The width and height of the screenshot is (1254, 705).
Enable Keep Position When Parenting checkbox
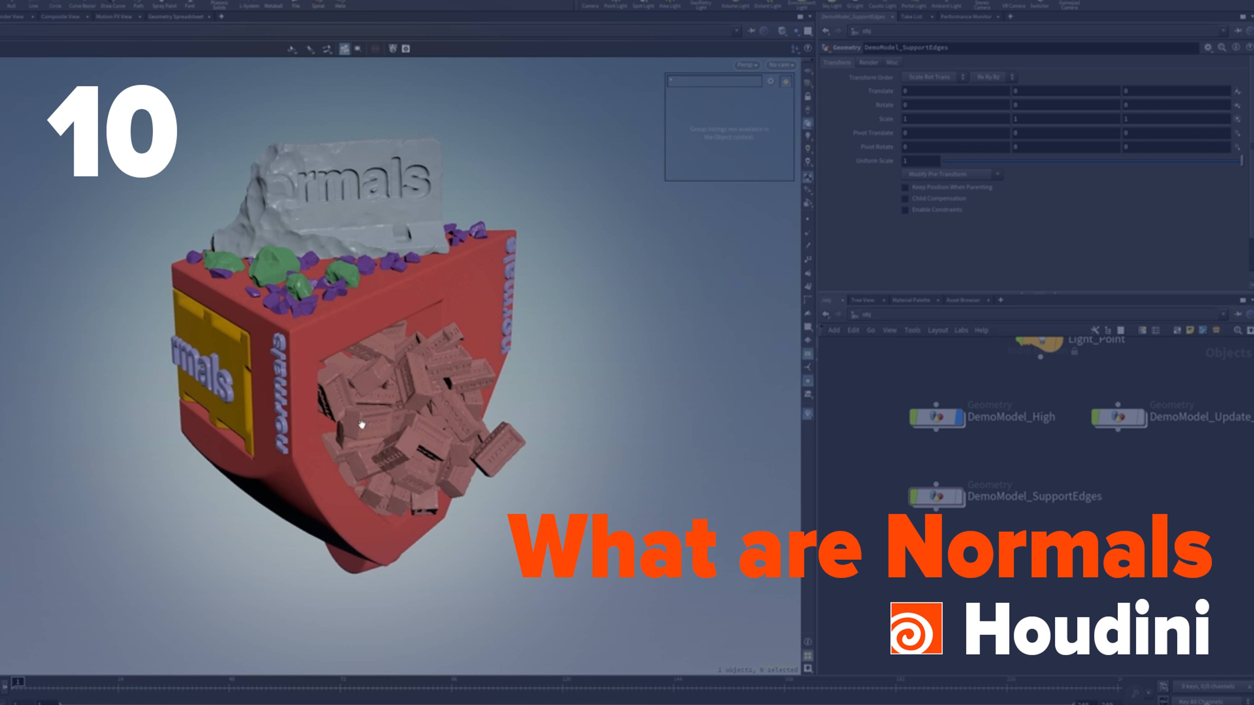tap(905, 187)
